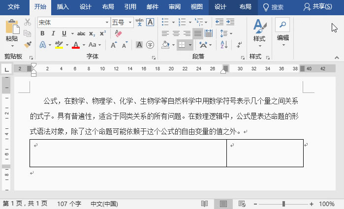Toggle show paragraph marks
This screenshot has width=344, height=209.
[x=239, y=45]
